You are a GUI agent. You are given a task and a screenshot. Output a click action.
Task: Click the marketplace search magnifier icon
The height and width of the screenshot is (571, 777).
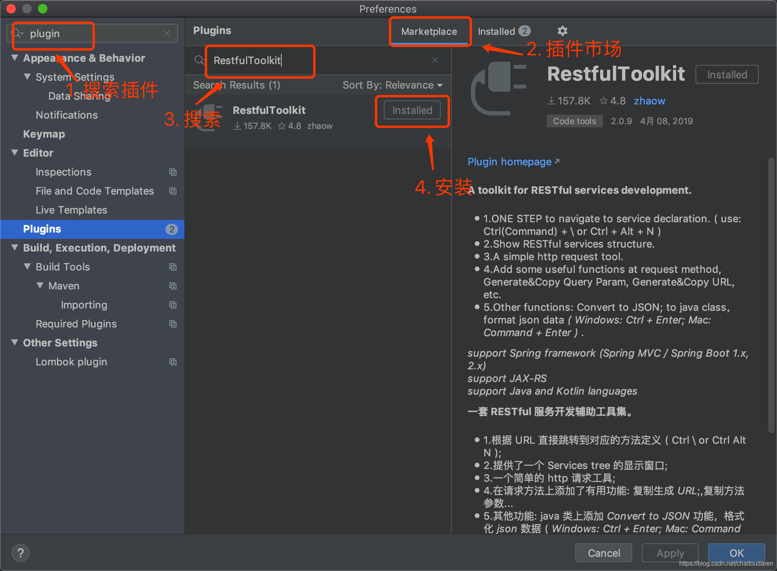point(199,60)
